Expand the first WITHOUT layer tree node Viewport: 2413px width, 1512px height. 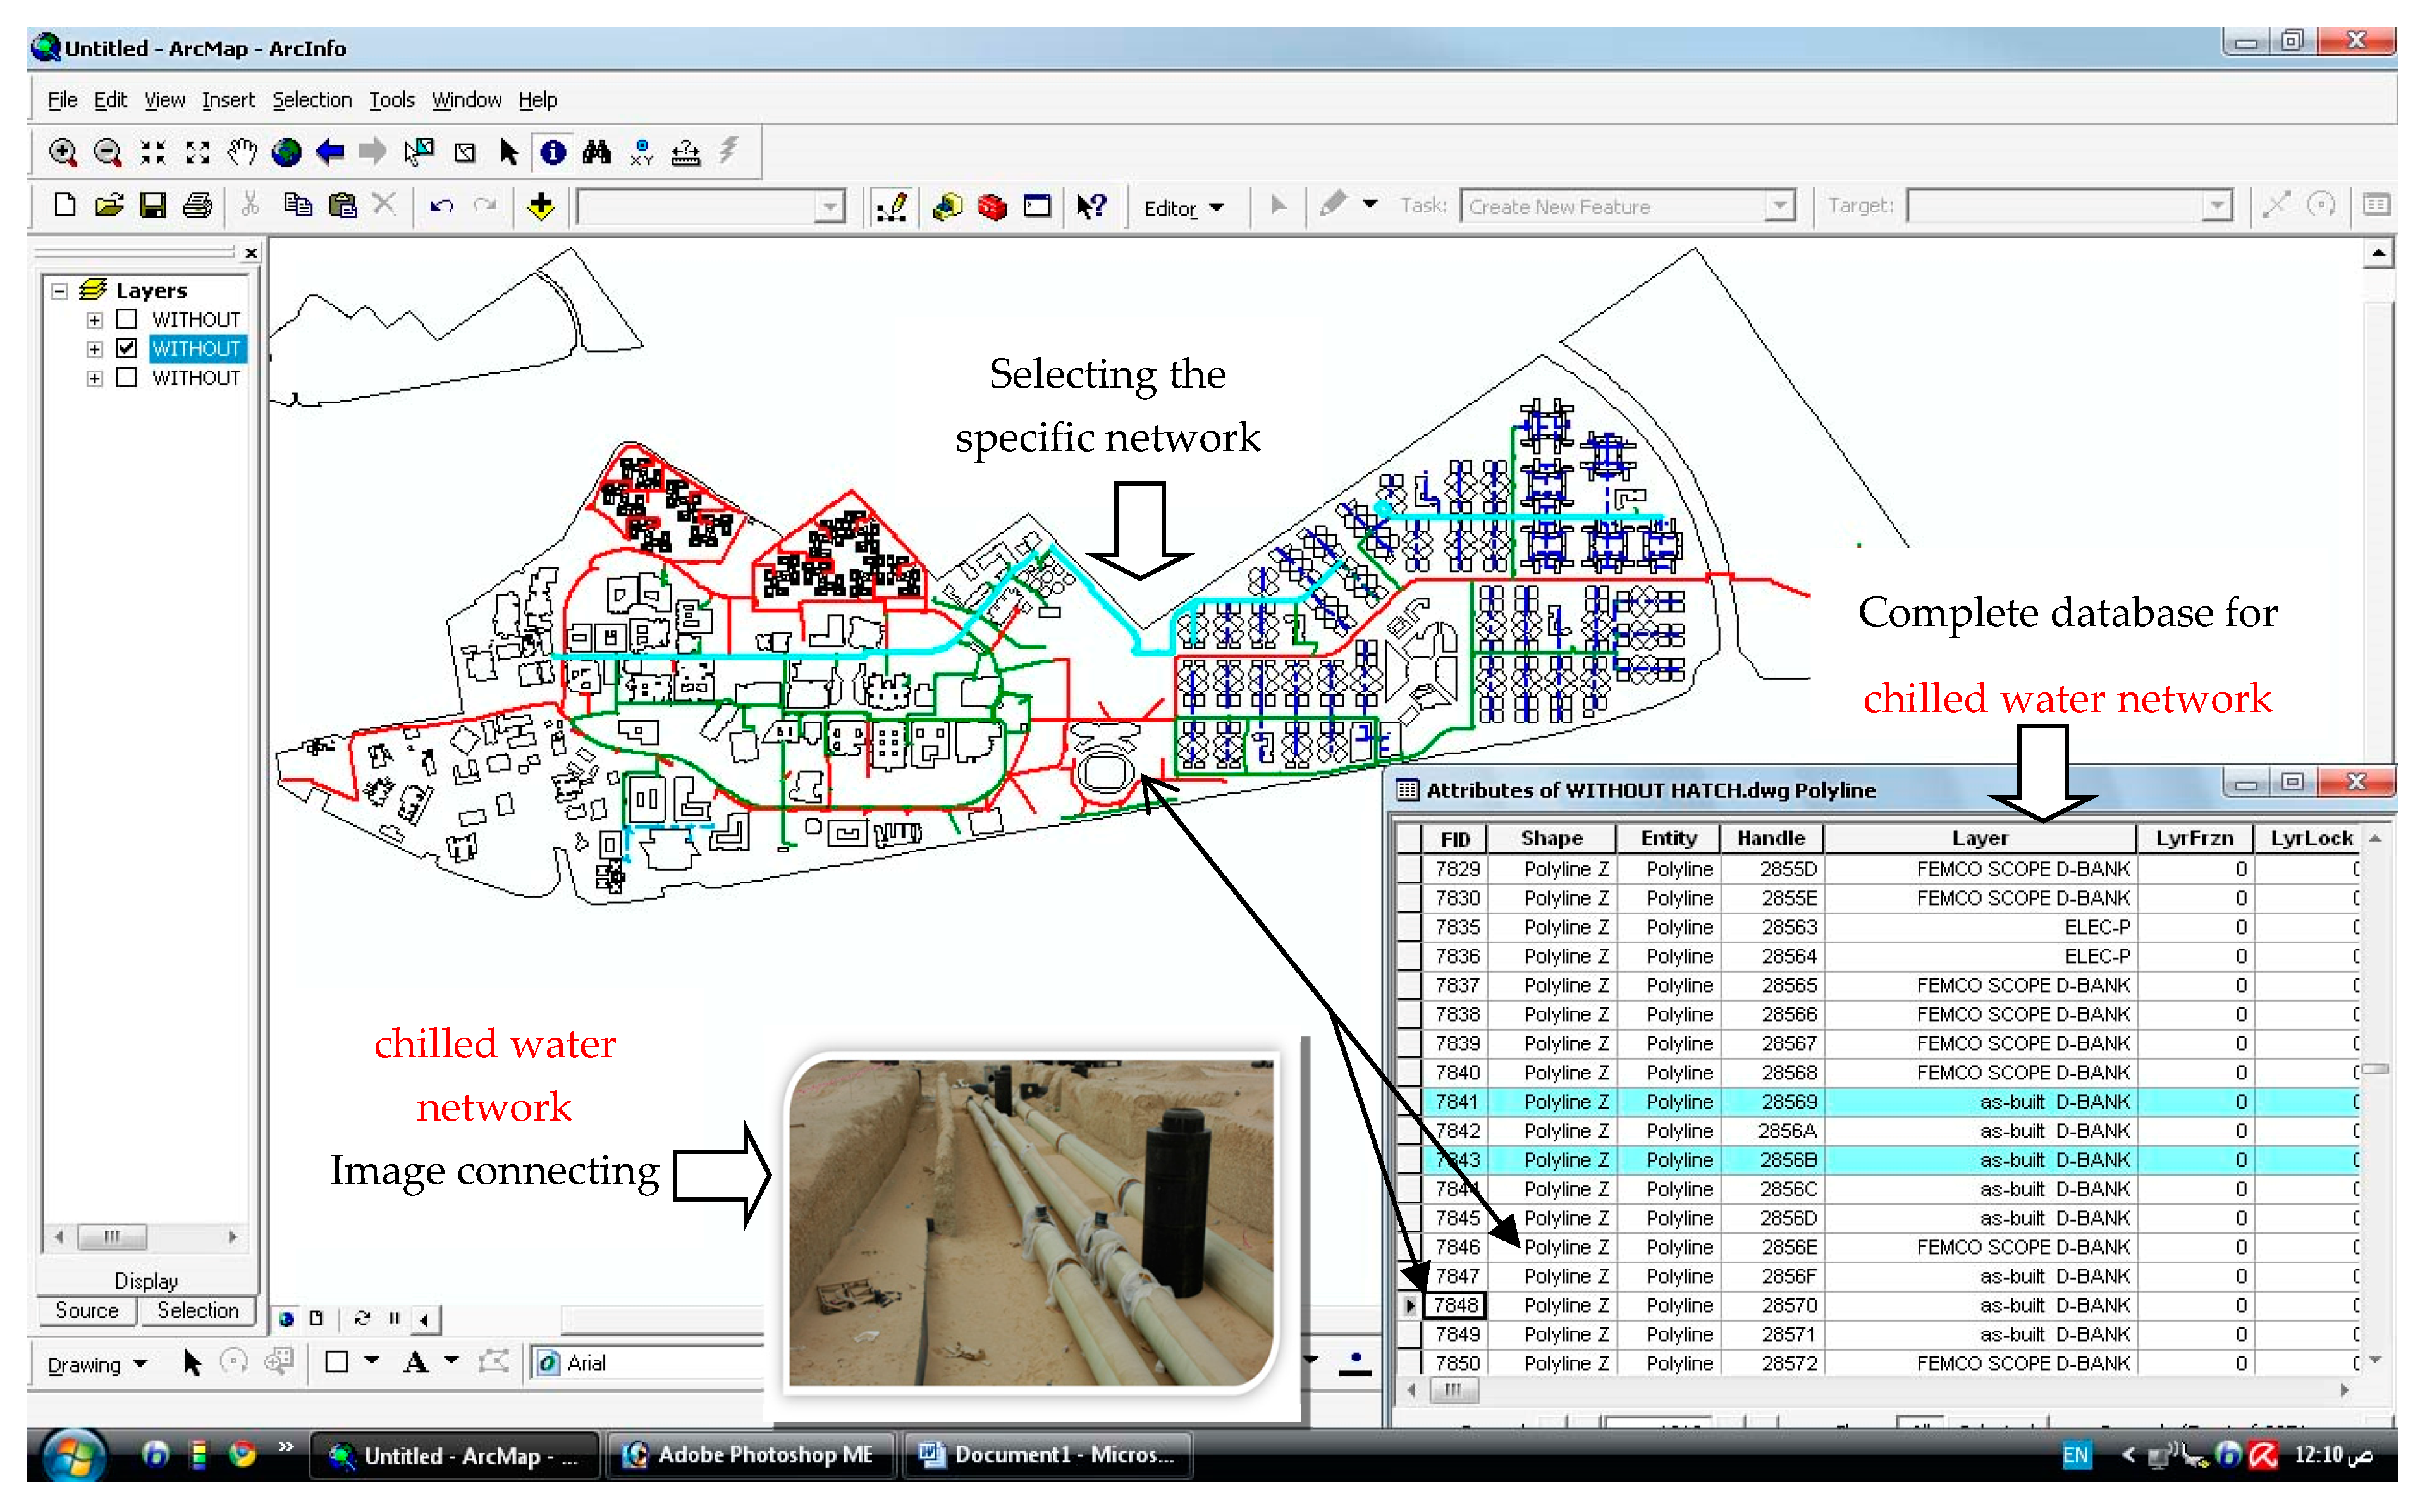tap(94, 320)
